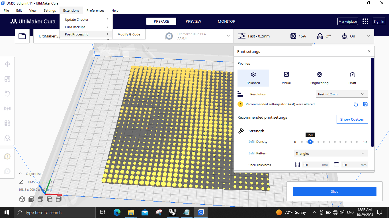Switch to 3D perspective view cube
Viewport: 389px width, 218px height.
click(x=22, y=199)
